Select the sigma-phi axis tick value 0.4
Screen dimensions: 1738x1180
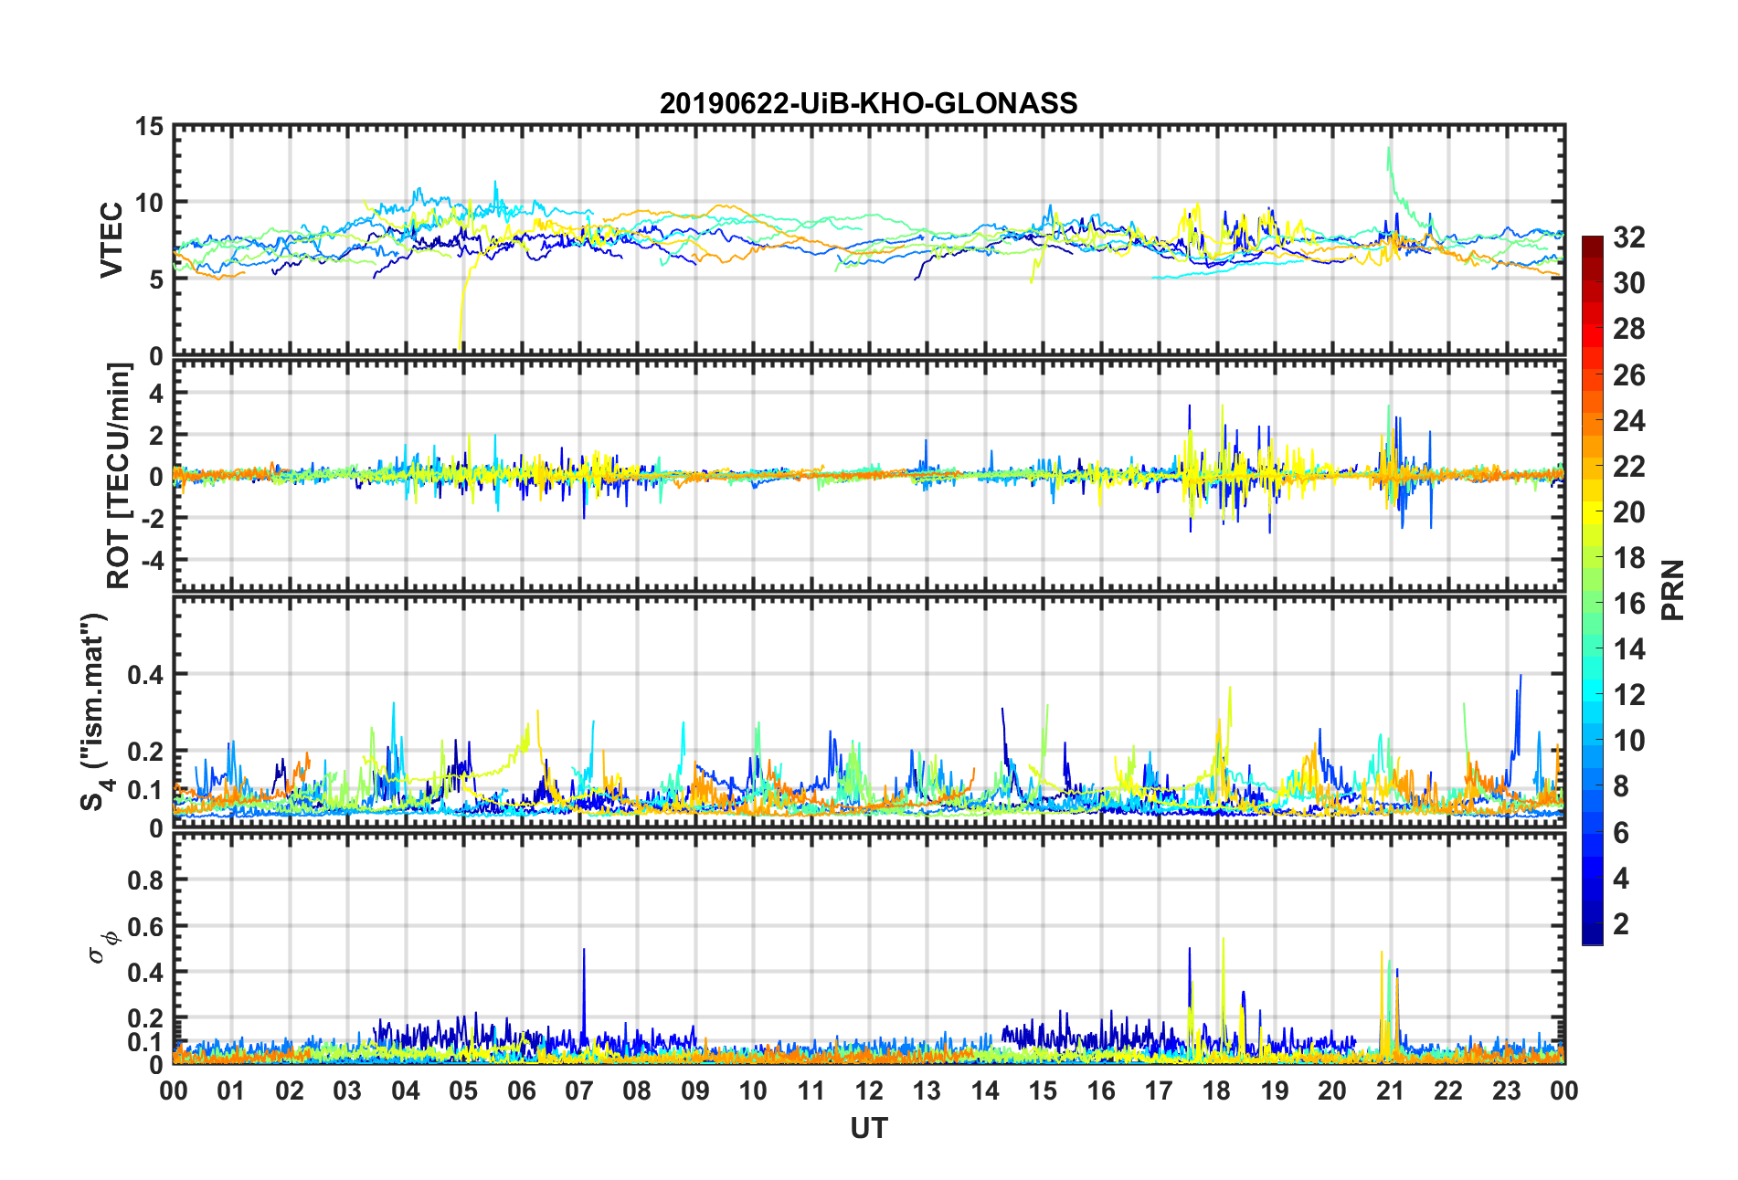(x=145, y=972)
